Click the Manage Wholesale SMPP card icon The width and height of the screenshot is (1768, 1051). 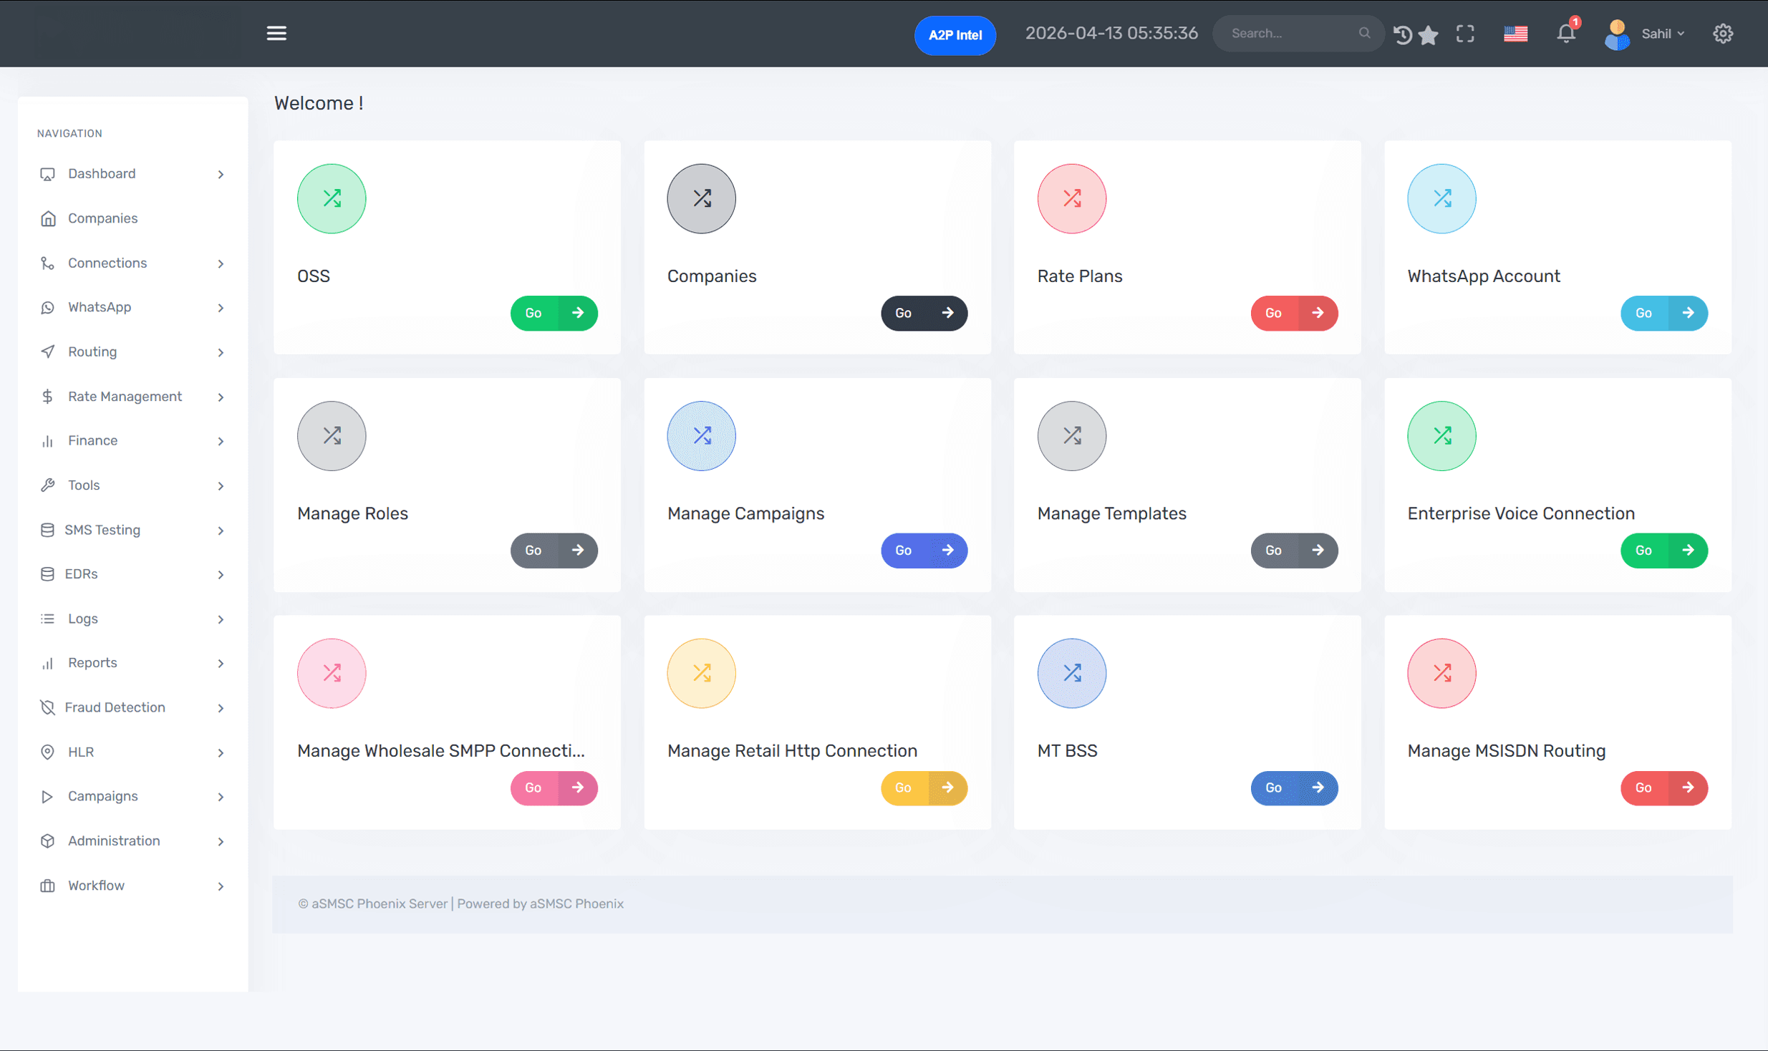pyautogui.click(x=332, y=673)
